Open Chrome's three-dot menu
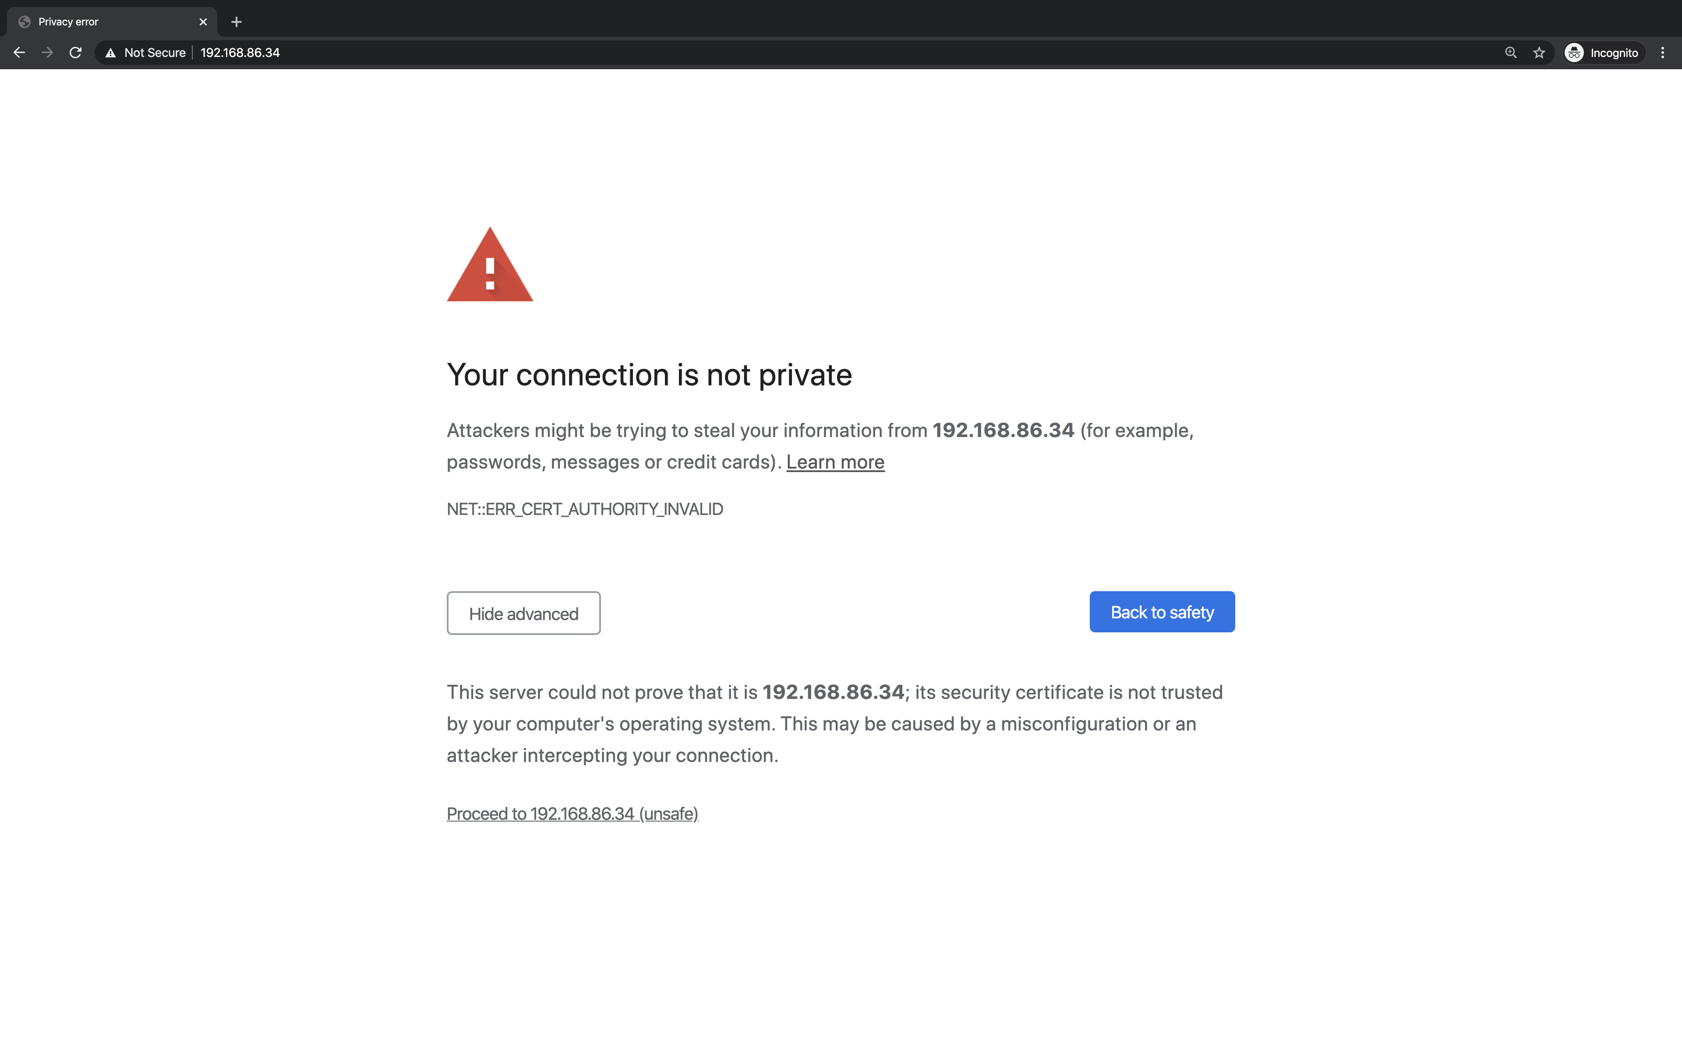Image resolution: width=1682 pixels, height=1051 pixels. (x=1663, y=53)
